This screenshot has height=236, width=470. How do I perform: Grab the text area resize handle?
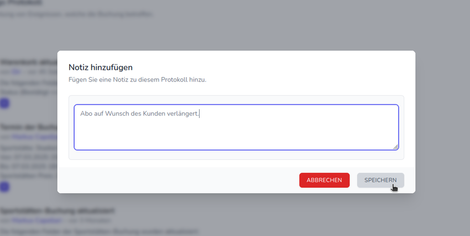pyautogui.click(x=395, y=147)
